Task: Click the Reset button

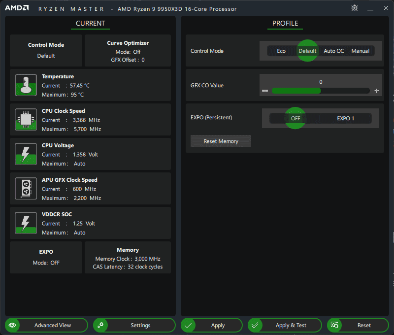Action: [358, 325]
